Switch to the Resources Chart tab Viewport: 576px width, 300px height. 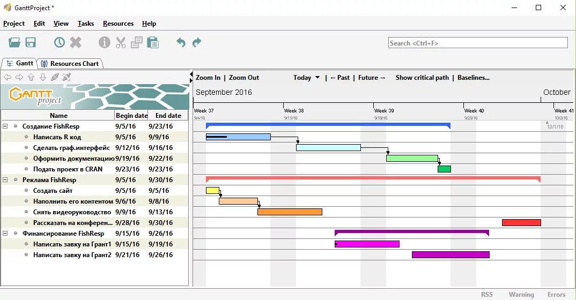pos(70,63)
